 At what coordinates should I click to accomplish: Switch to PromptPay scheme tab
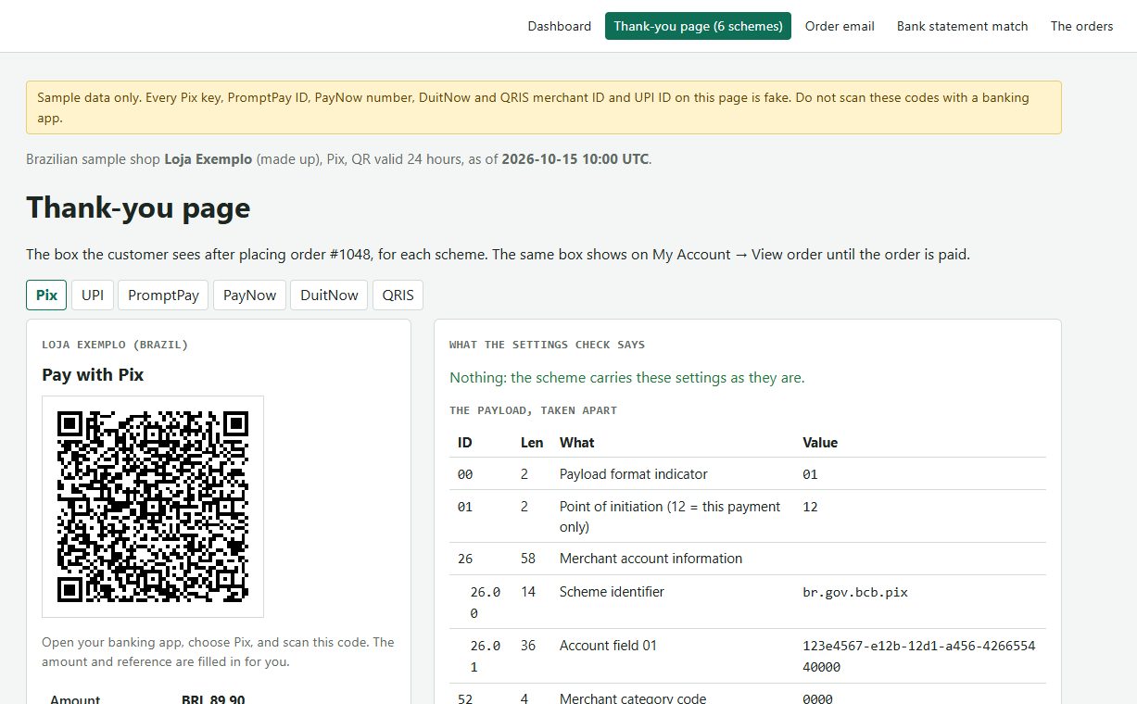[163, 295]
